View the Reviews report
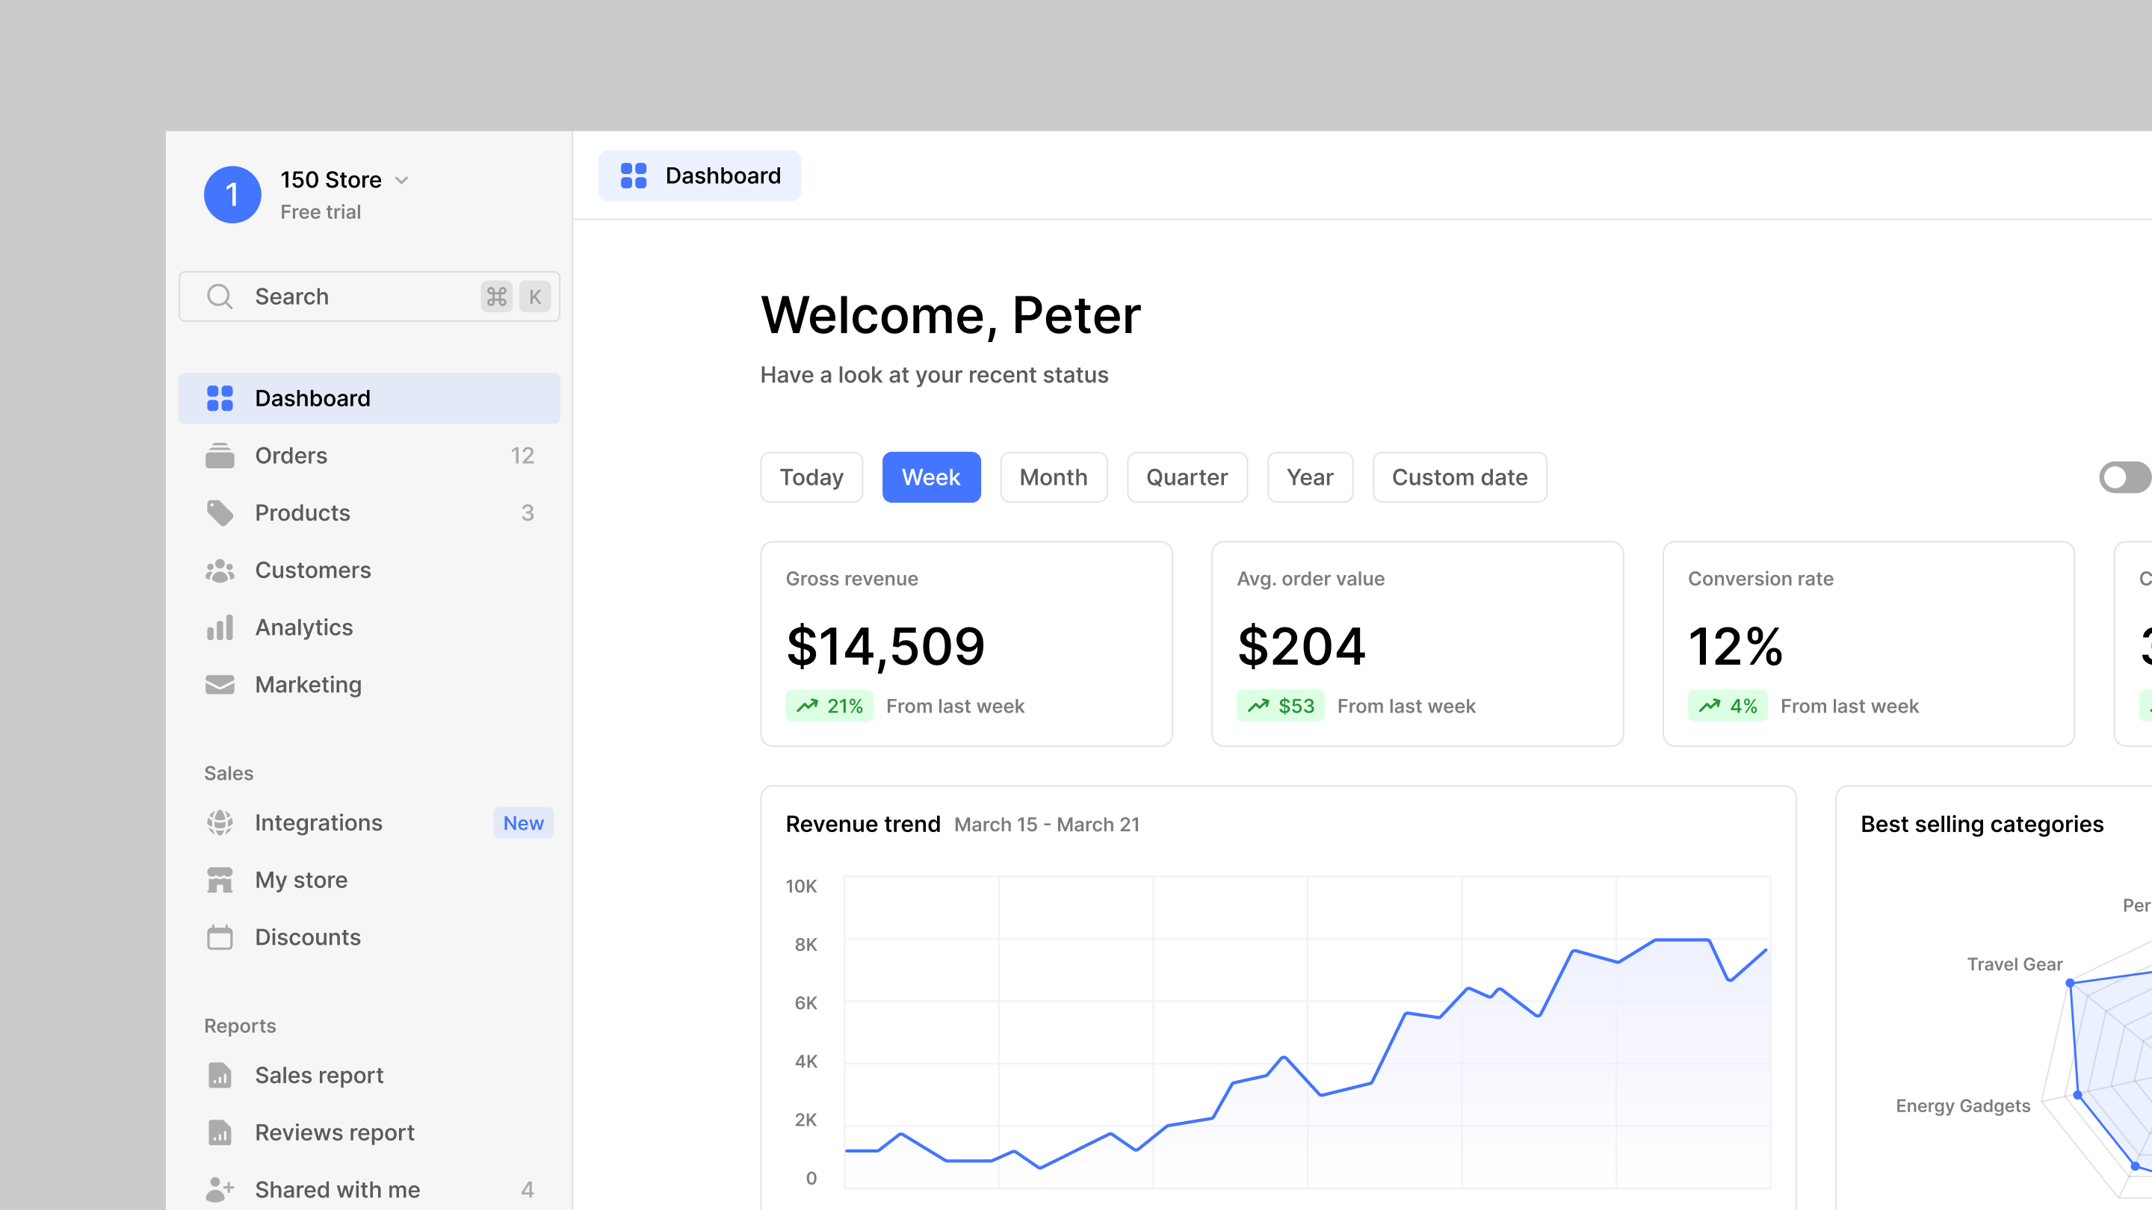Viewport: 2152px width, 1210px height. point(334,1132)
